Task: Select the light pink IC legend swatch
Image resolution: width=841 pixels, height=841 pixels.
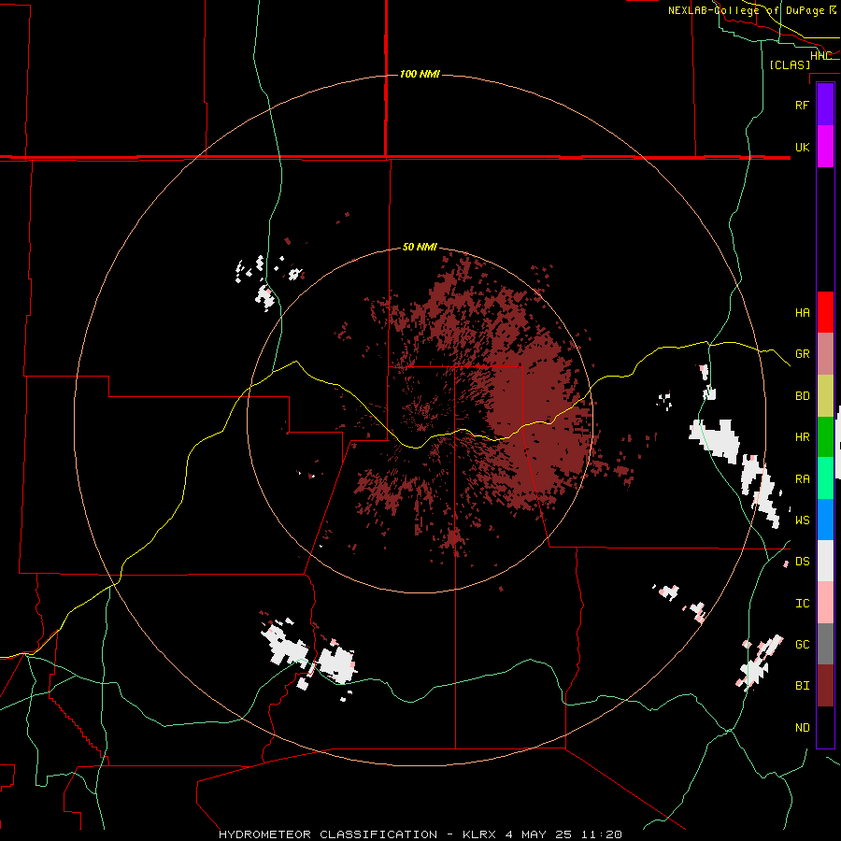Action: coord(825,603)
